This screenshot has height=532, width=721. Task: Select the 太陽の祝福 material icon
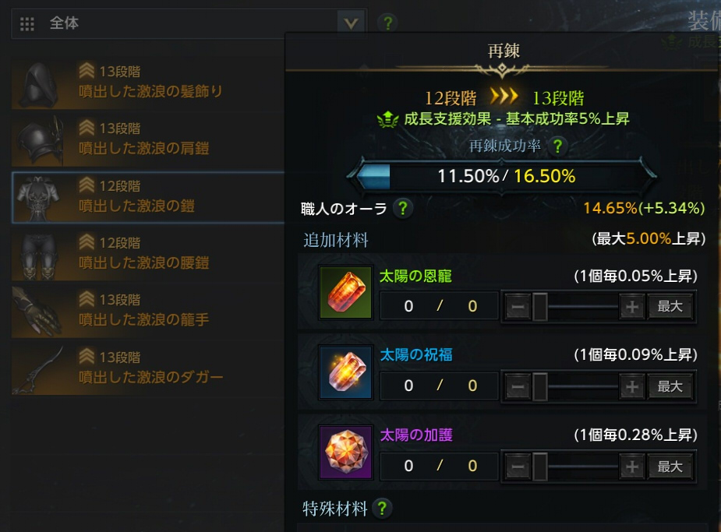[x=346, y=372]
